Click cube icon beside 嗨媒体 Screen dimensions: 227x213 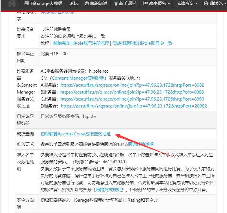(x=206, y=3)
